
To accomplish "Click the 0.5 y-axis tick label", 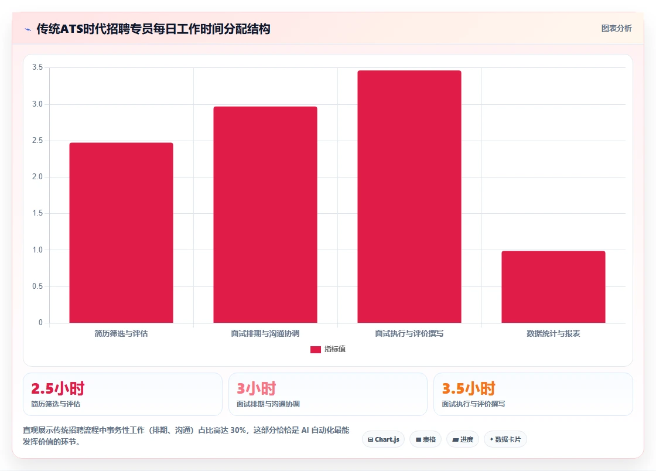I will click(x=37, y=286).
